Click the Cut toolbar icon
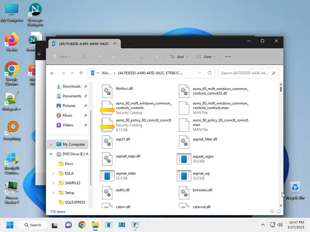 point(84,57)
